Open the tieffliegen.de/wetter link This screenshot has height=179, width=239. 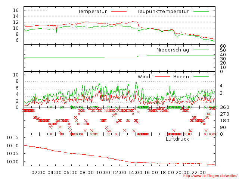click(210, 176)
